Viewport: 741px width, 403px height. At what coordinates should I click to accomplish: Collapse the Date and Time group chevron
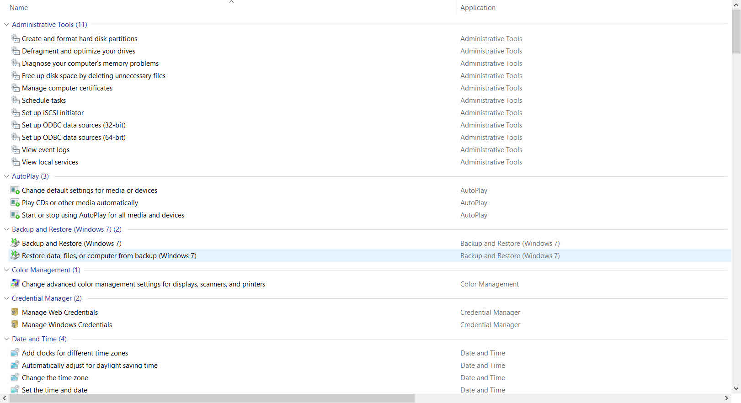[6, 339]
